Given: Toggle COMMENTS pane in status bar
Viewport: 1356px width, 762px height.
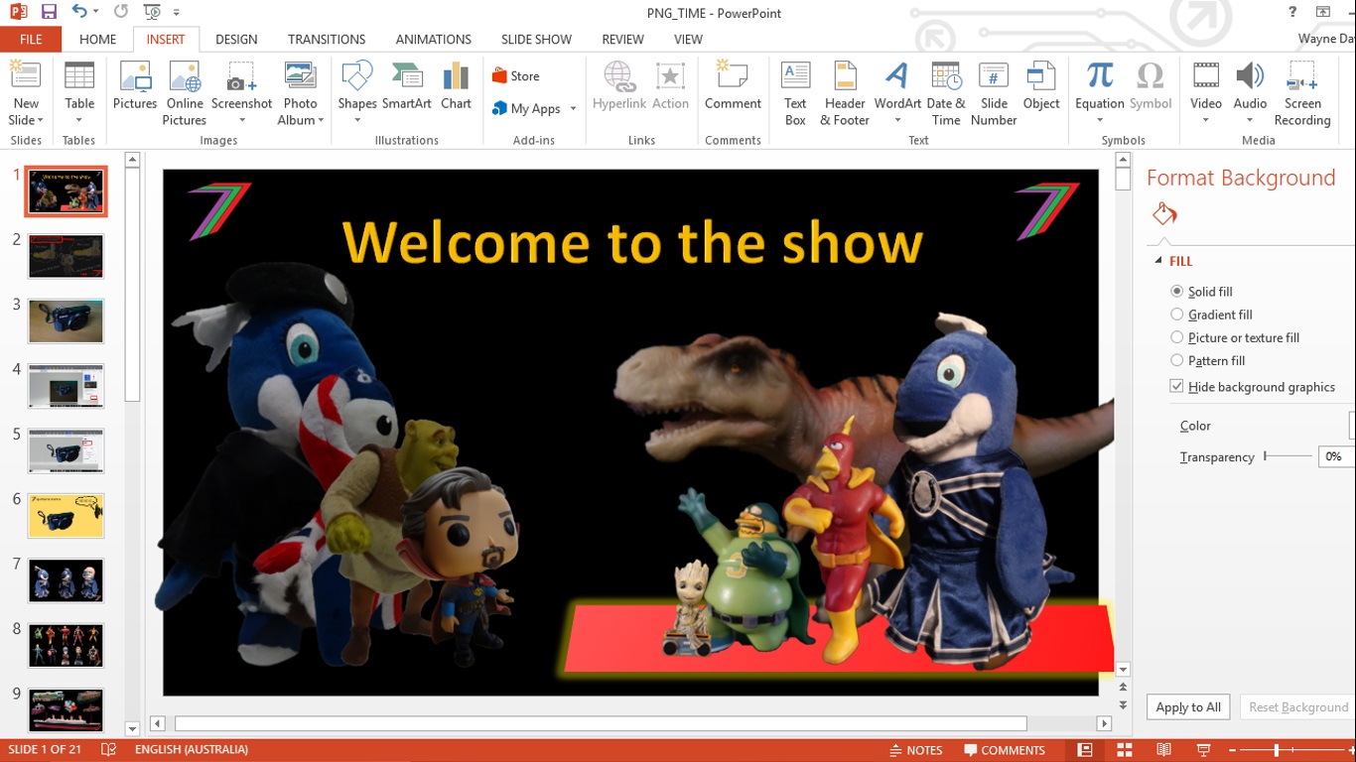Looking at the screenshot, I should click(1005, 750).
